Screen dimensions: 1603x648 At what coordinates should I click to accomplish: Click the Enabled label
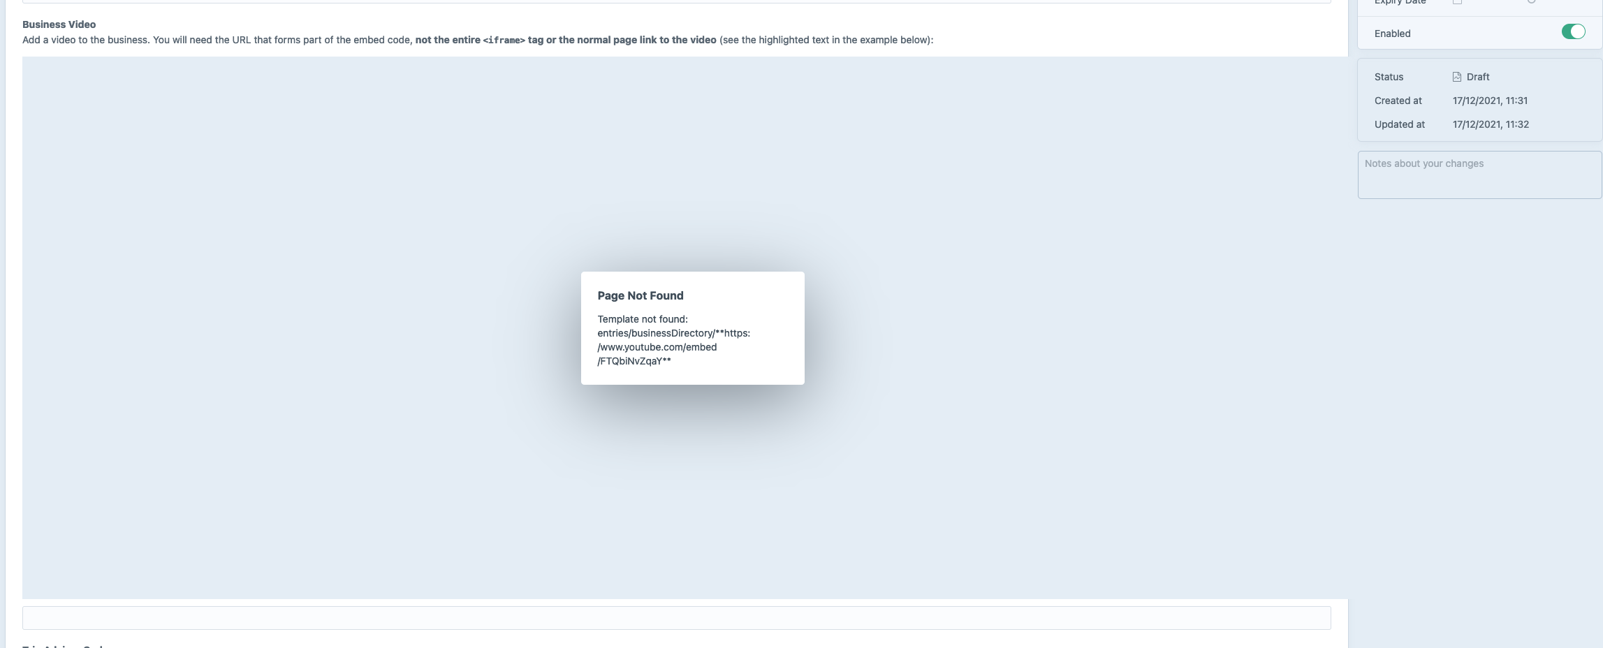[x=1391, y=33]
